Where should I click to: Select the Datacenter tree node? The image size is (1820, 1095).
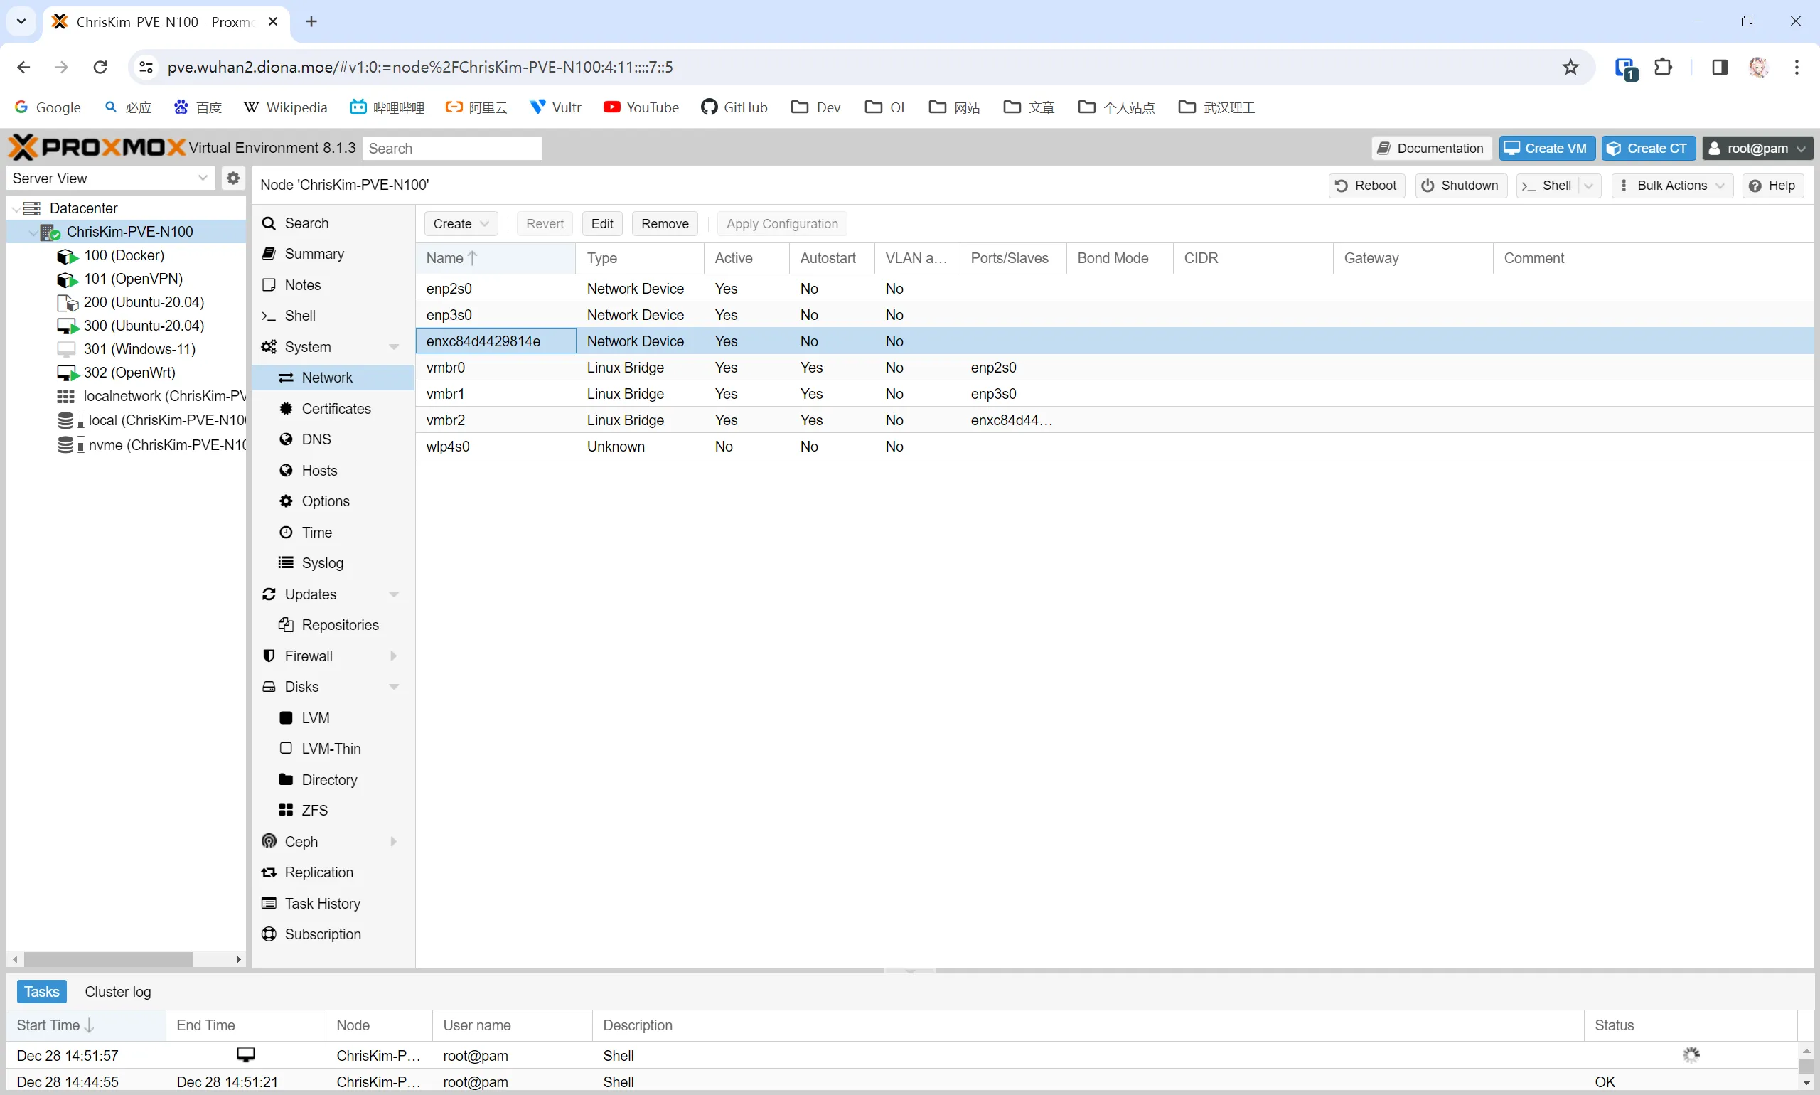click(83, 208)
